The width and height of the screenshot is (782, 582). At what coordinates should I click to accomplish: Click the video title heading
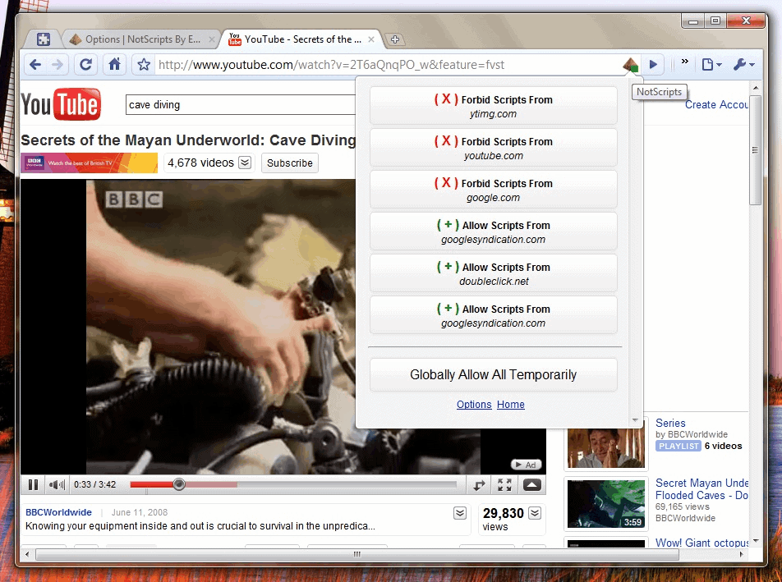(x=188, y=140)
